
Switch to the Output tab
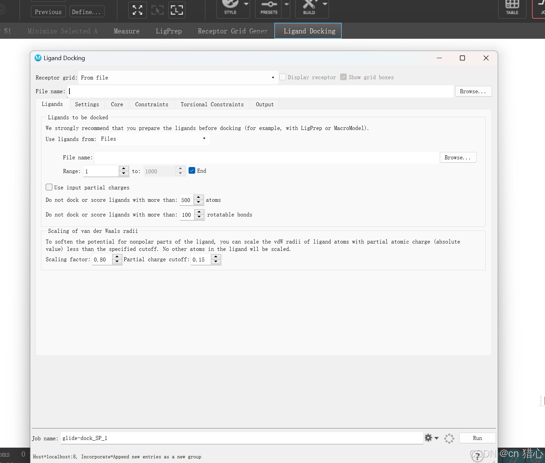pos(265,105)
